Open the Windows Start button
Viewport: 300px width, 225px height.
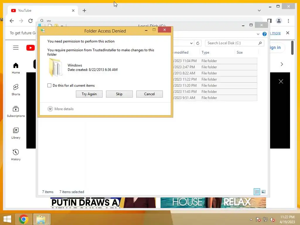(x=7, y=219)
